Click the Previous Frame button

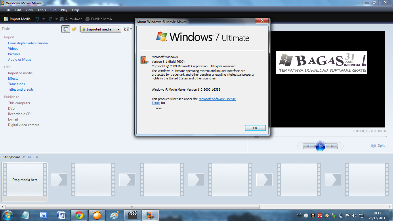(309, 146)
